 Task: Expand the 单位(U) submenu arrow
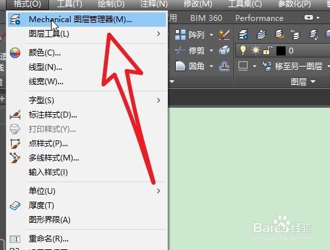pyautogui.click(x=159, y=191)
